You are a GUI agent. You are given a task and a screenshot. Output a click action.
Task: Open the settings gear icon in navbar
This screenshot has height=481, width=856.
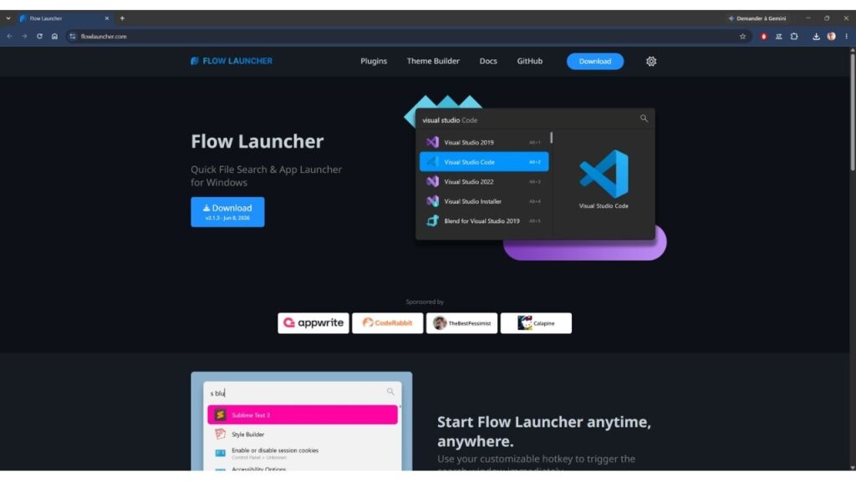650,61
